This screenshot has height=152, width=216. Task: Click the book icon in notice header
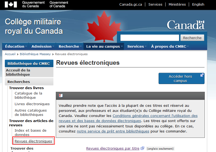(x=61, y=96)
